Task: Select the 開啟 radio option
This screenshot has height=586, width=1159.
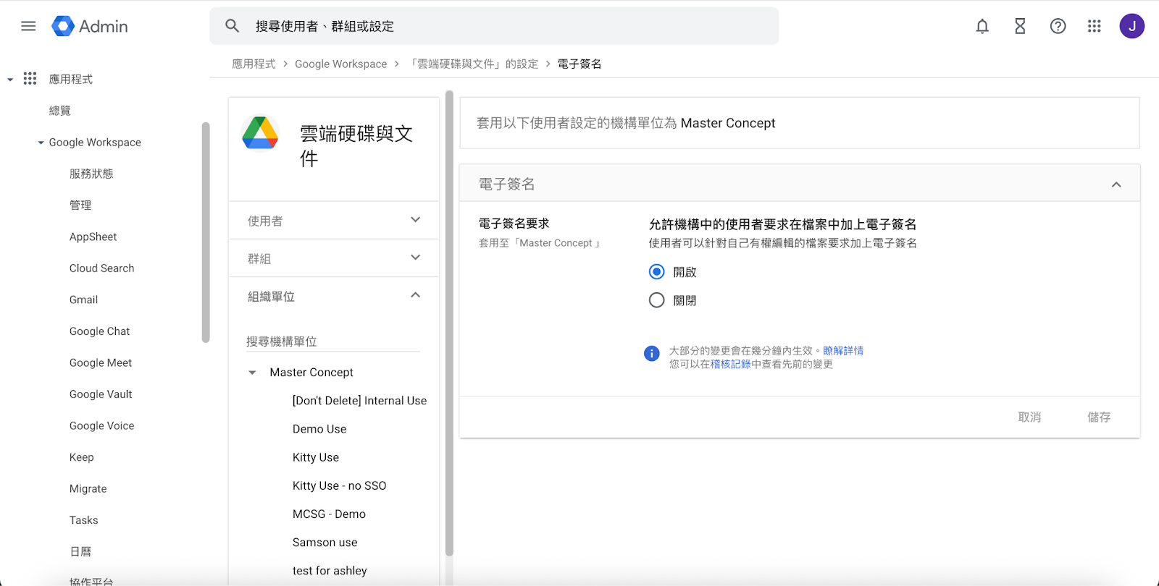Action: click(657, 271)
